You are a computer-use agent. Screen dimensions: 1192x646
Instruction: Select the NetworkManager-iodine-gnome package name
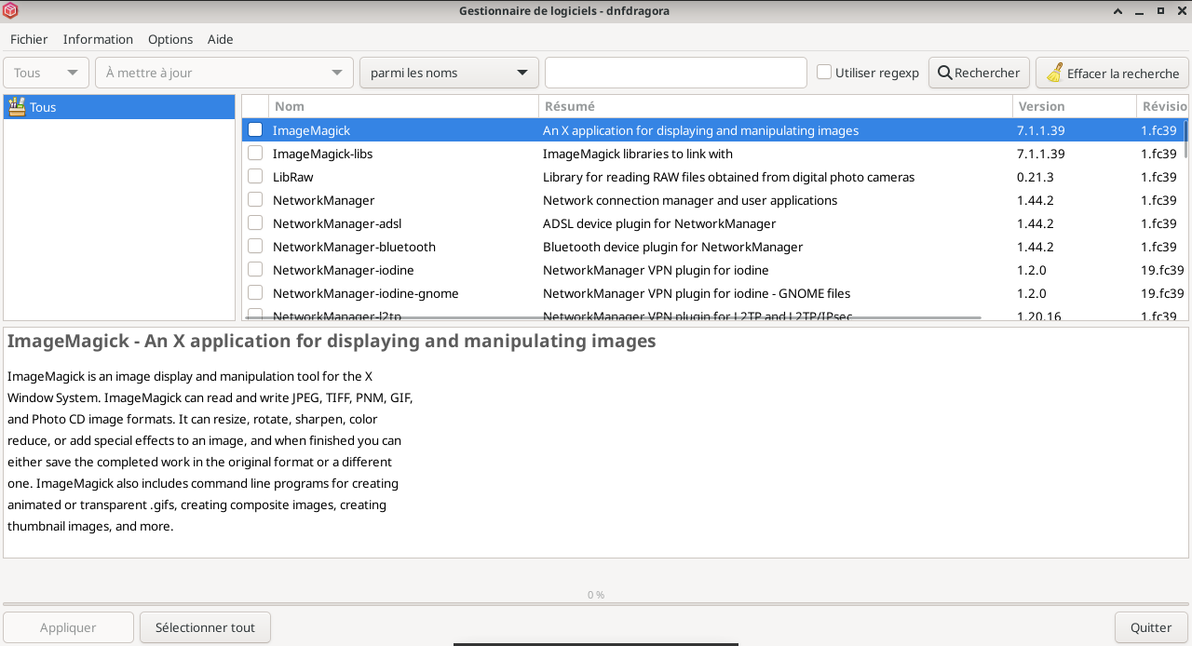(365, 293)
